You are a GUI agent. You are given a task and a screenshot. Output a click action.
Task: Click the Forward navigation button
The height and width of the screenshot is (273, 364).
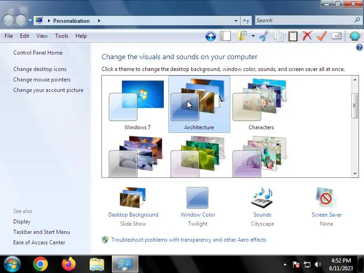(21, 20)
